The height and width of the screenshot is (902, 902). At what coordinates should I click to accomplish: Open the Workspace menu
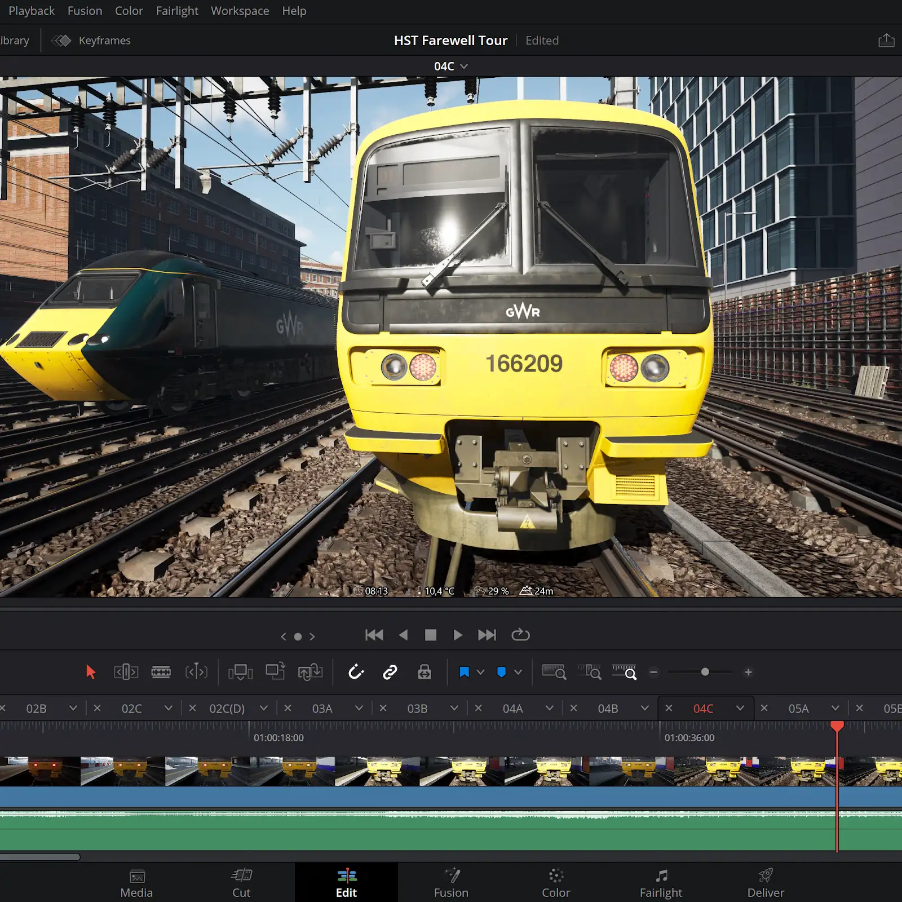240,11
